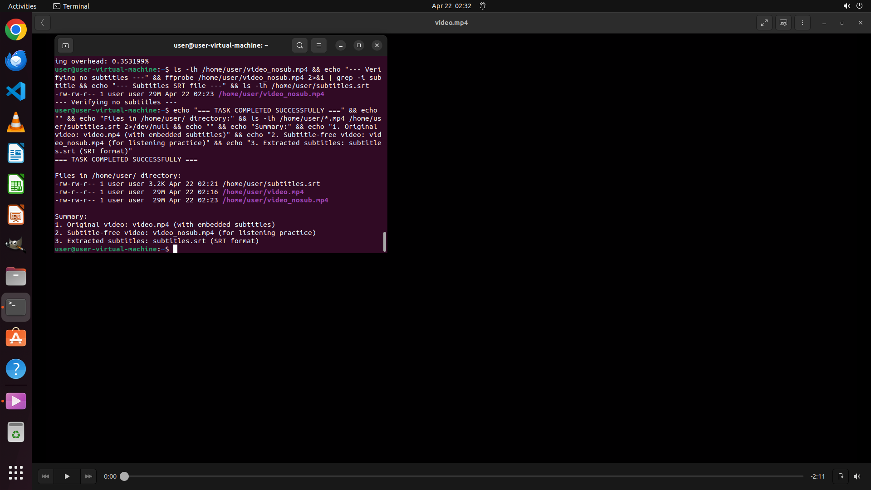The height and width of the screenshot is (490, 871).
Task: Open a new terminal tab
Action: coord(65,45)
